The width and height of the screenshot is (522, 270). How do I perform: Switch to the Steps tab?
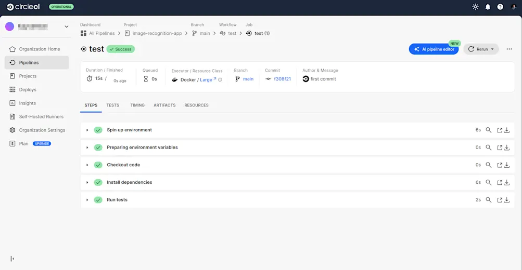(91, 105)
